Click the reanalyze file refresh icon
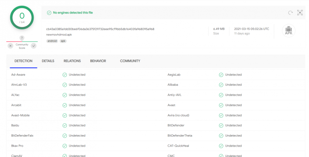The width and height of the screenshot is (309, 157). [290, 13]
